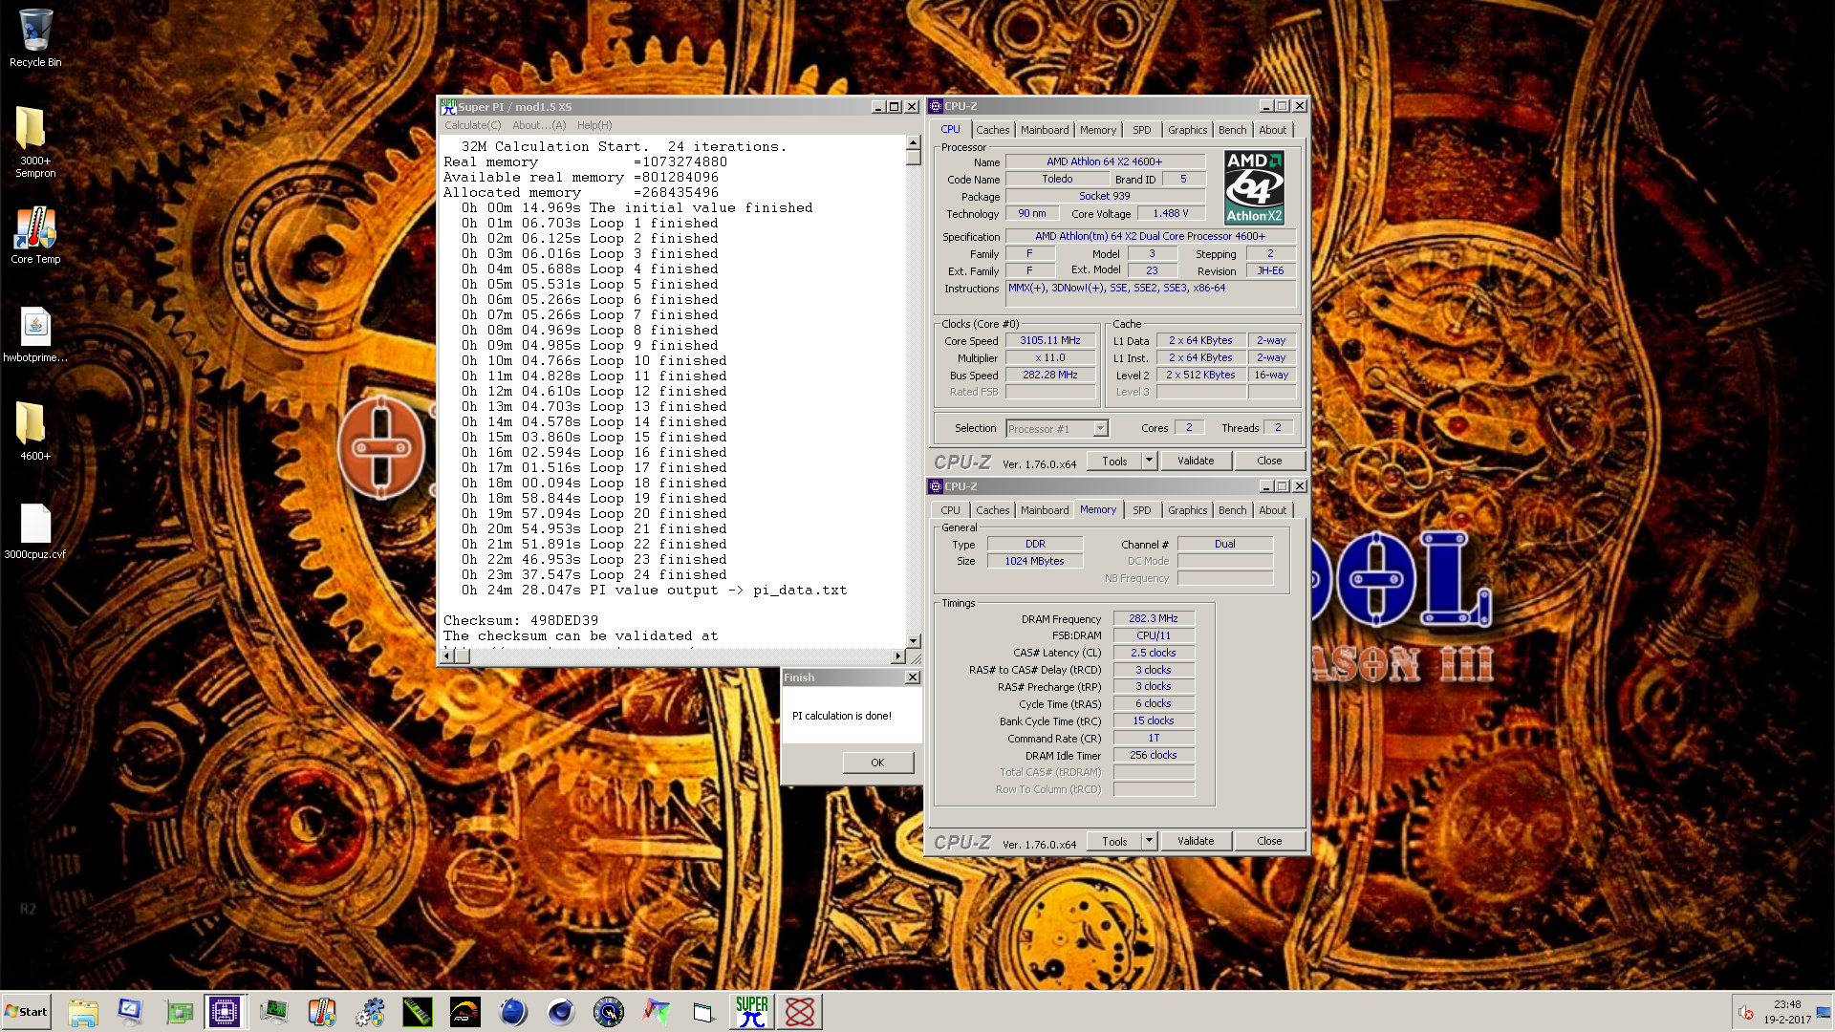Open the monitor checkmark taskbar icon
This screenshot has width=1835, height=1032.
point(130,1012)
